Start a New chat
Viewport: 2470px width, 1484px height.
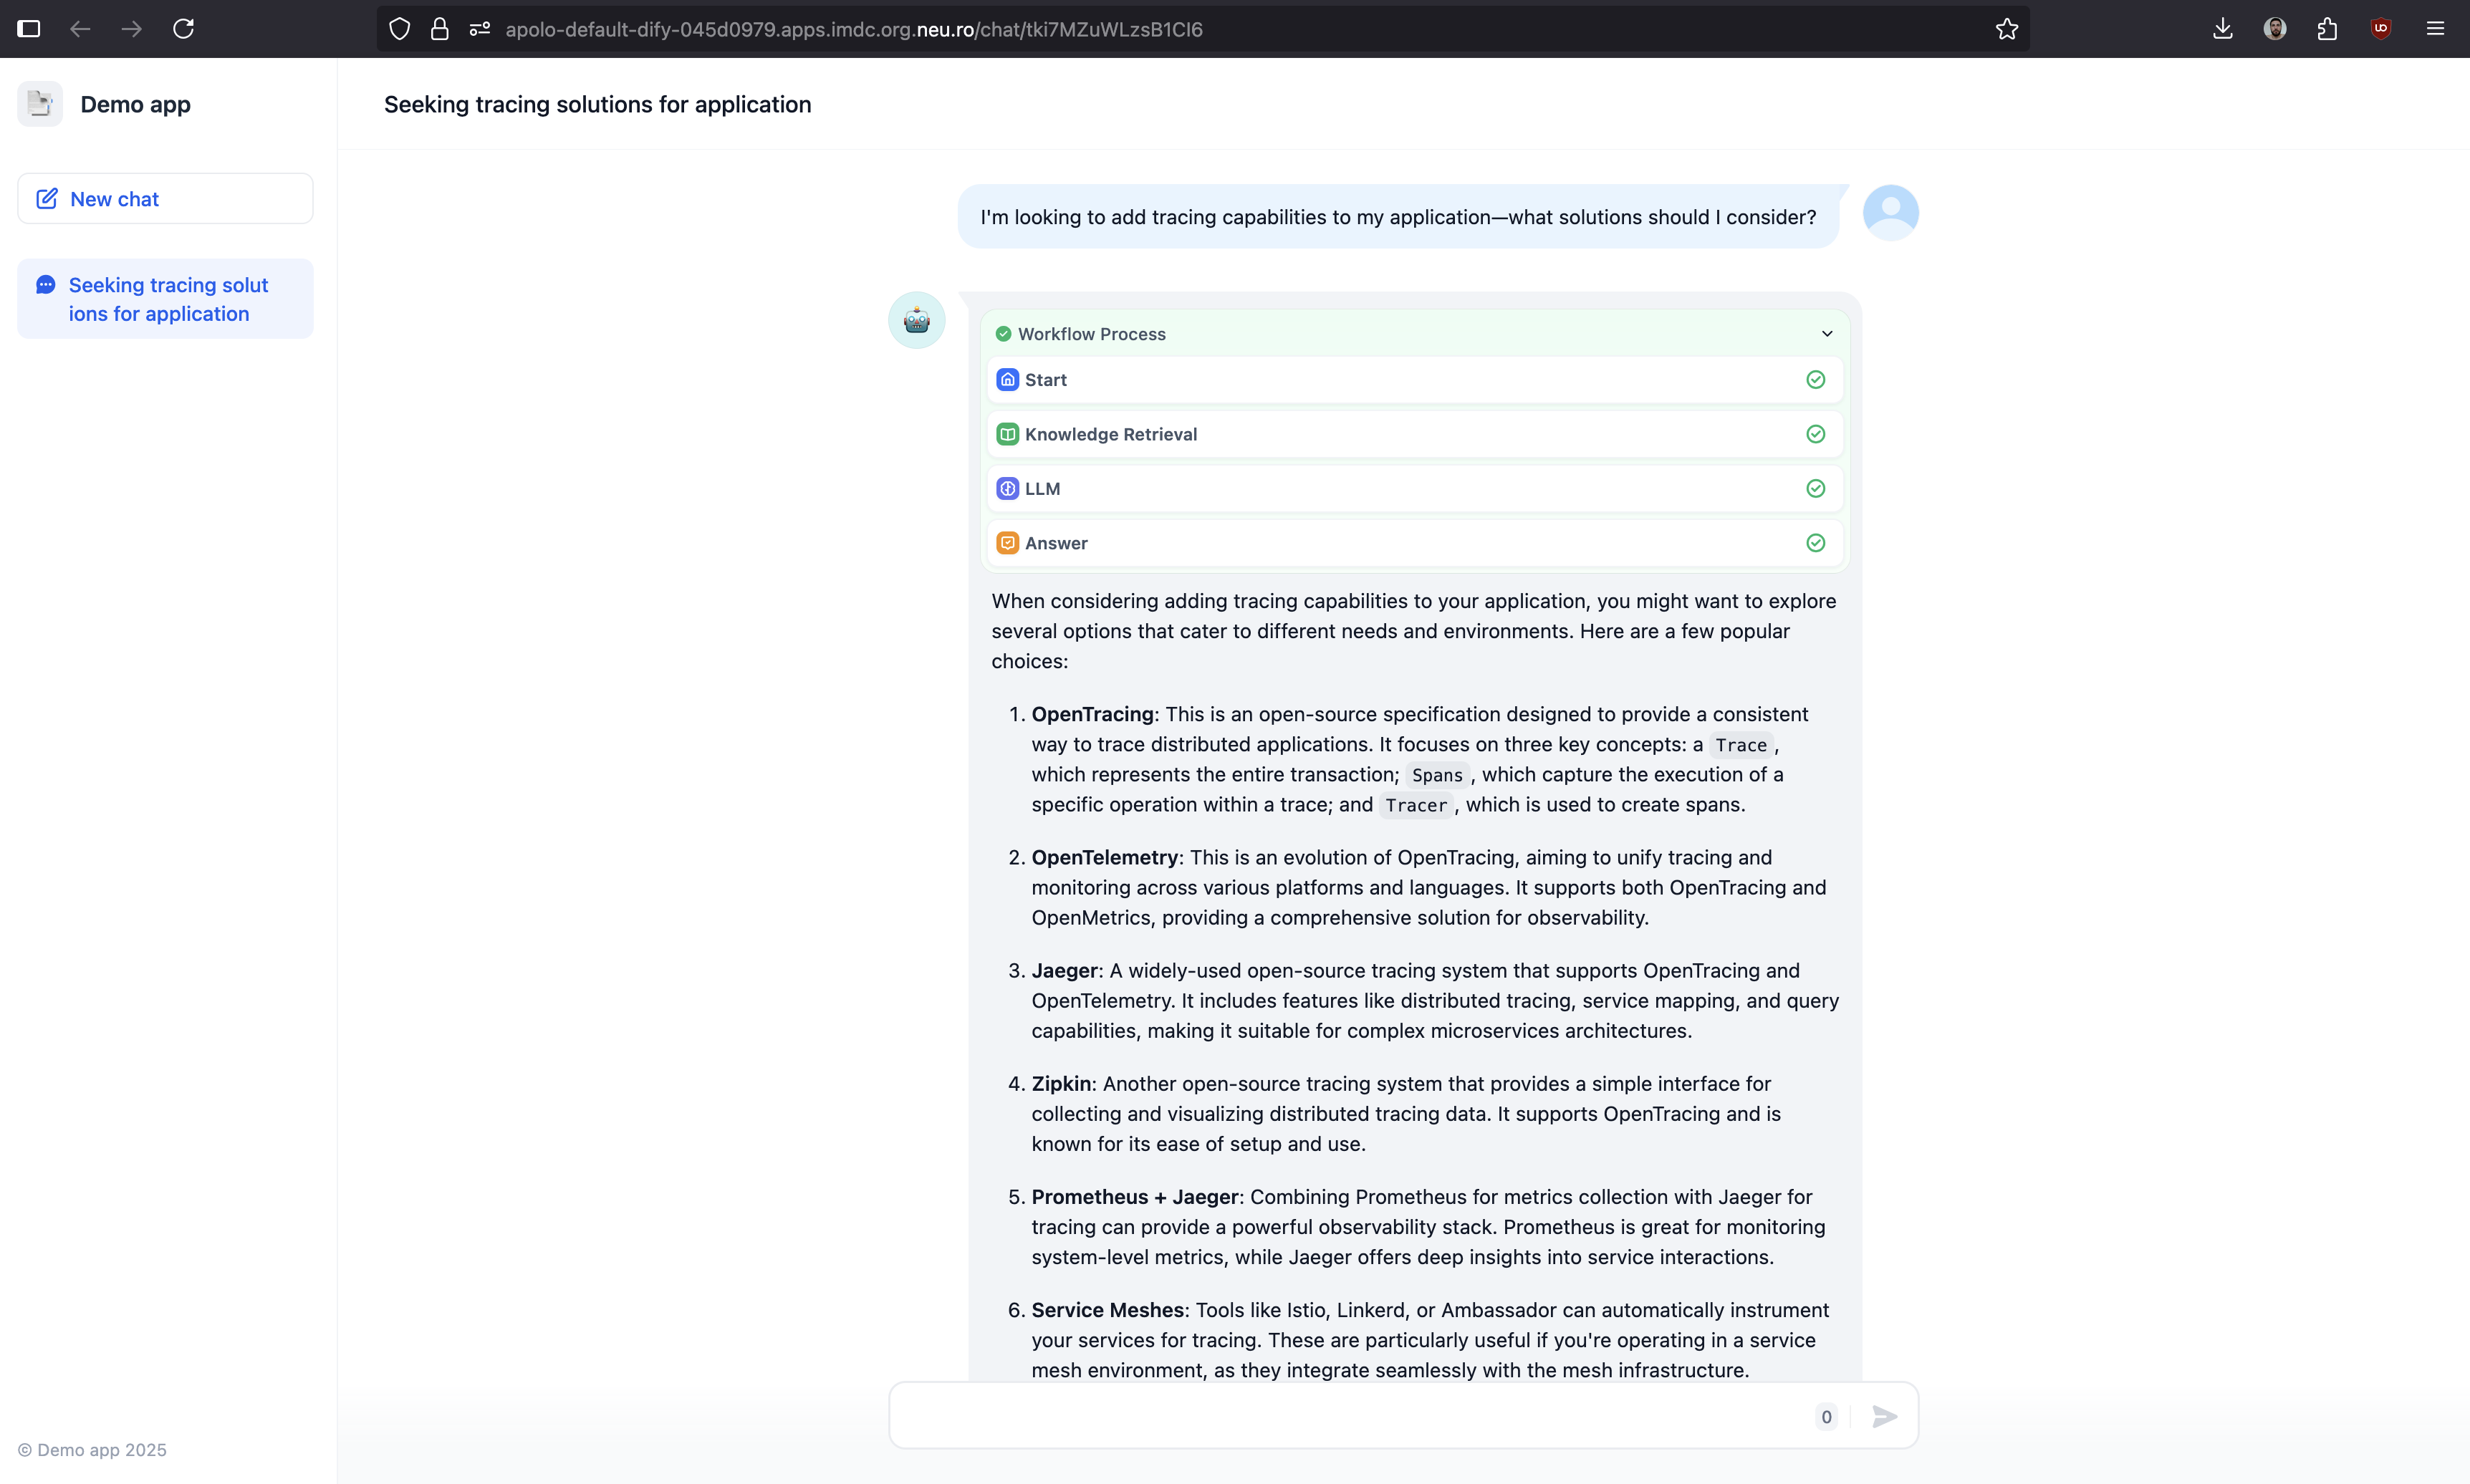166,199
